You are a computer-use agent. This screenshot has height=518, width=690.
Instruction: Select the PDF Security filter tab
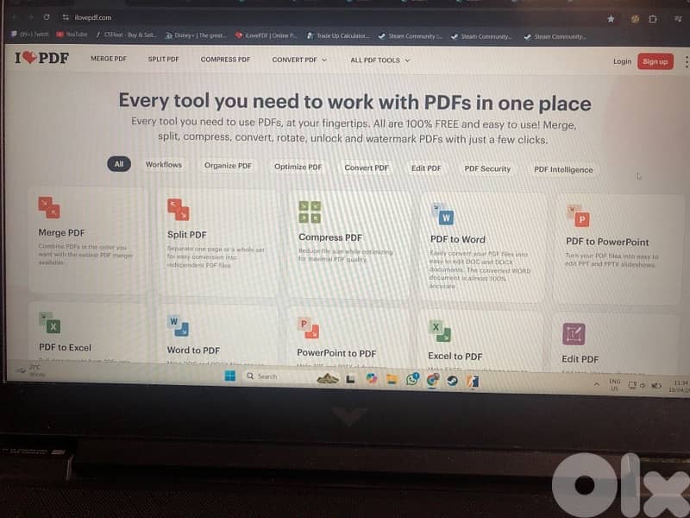pos(487,168)
